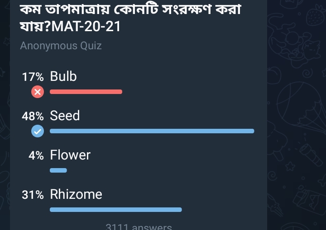Click the red X wrong-answer icon
The width and height of the screenshot is (326, 230).
click(38, 92)
